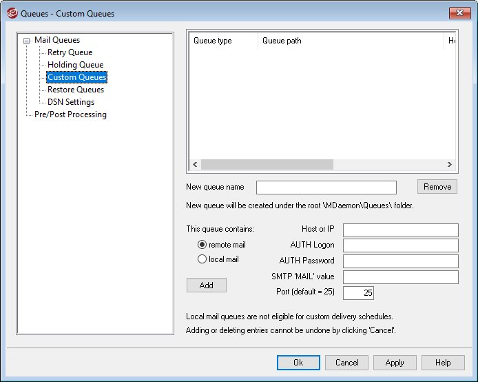Choose the local mail radio button
Image resolution: width=478 pixels, height=382 pixels.
[x=202, y=259]
